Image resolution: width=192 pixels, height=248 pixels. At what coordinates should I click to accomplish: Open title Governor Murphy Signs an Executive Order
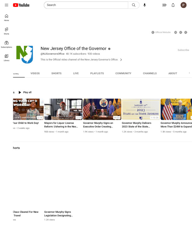tap(98, 125)
